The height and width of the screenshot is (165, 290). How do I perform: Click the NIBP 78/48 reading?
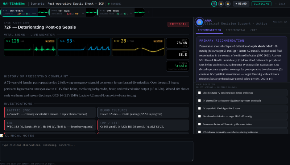coord(178,43)
